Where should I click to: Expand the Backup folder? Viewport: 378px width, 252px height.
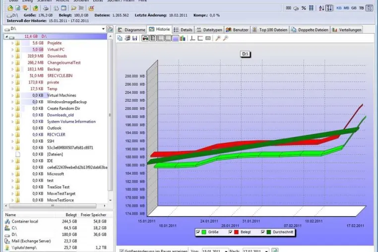(x=12, y=69)
